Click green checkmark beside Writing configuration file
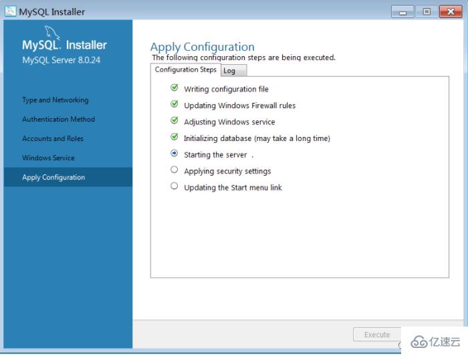 174,88
